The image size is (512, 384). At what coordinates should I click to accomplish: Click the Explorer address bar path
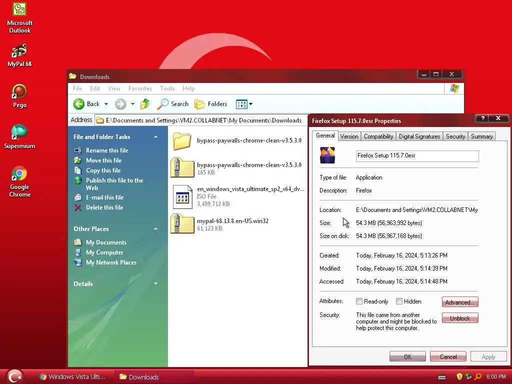(x=201, y=120)
